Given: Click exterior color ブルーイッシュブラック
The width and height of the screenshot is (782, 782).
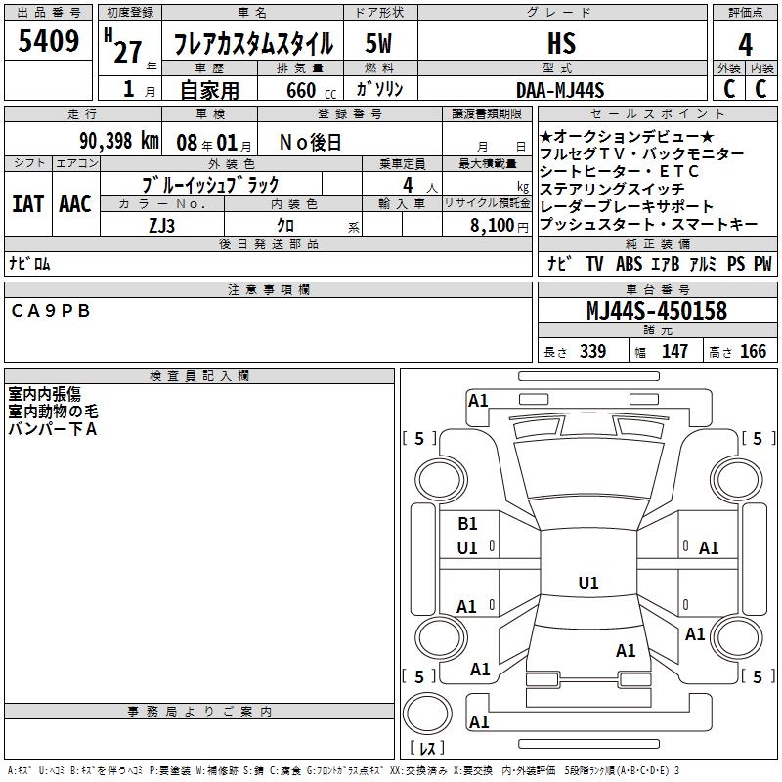Looking at the screenshot, I should pos(210,185).
